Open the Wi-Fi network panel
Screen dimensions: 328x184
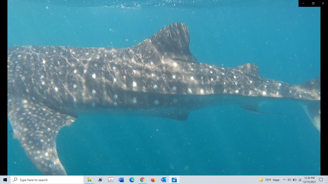pos(300,180)
